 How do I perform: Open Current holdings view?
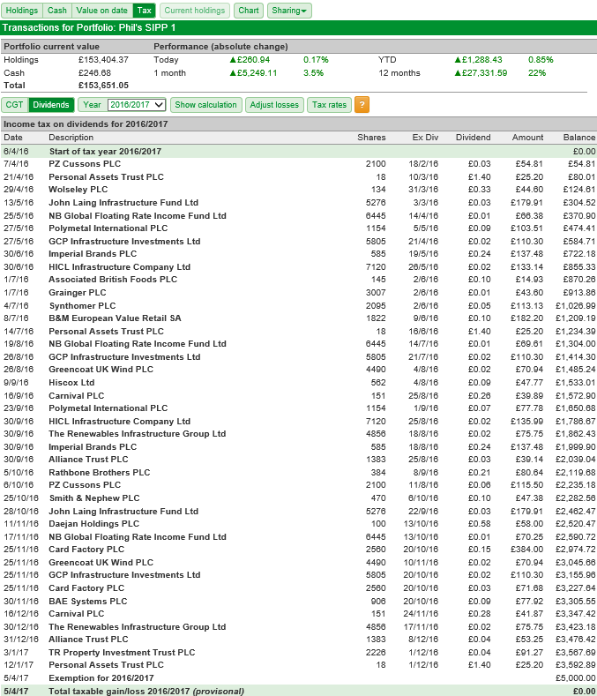(x=194, y=11)
